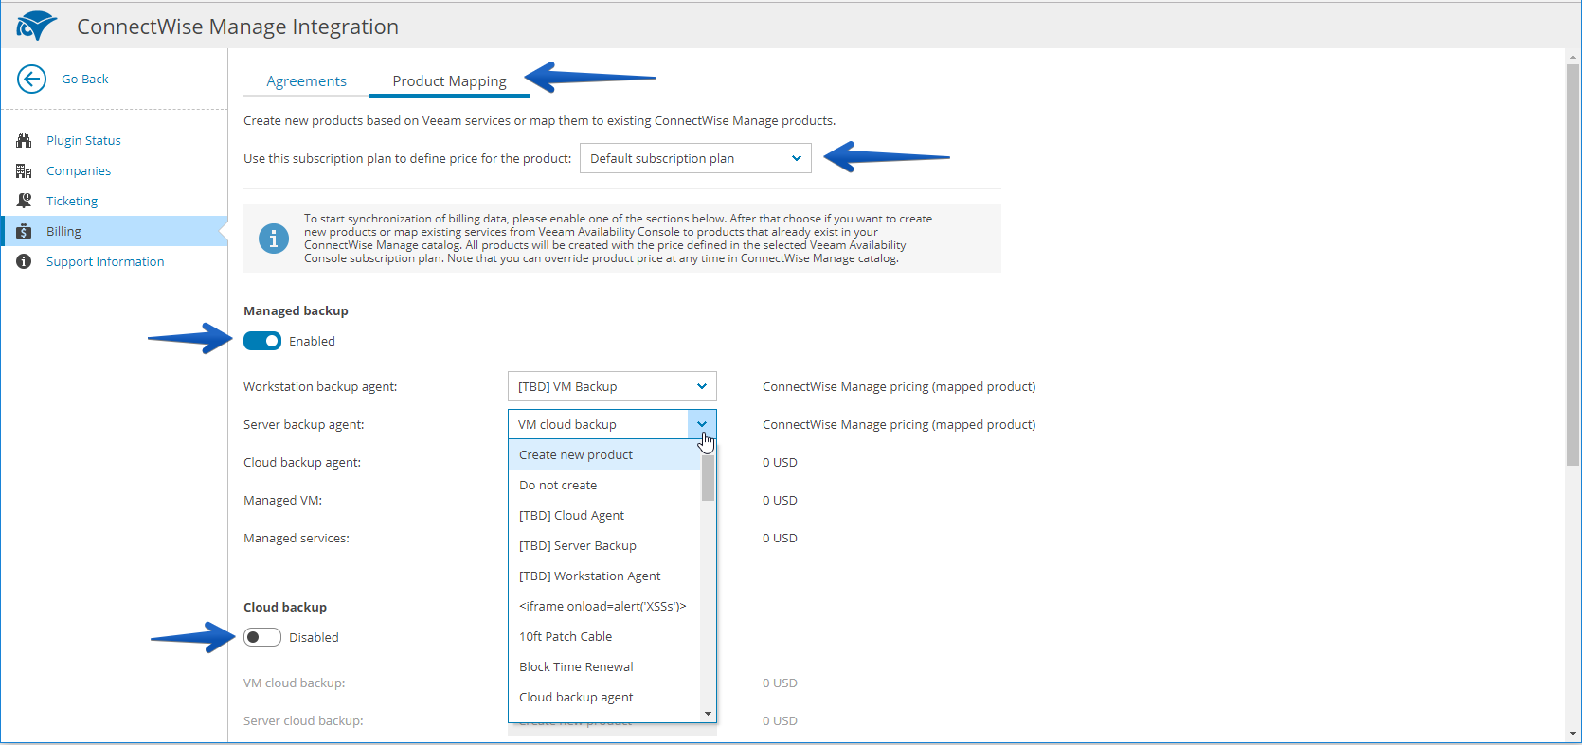Click the VM cloud backup field text

pos(567,424)
